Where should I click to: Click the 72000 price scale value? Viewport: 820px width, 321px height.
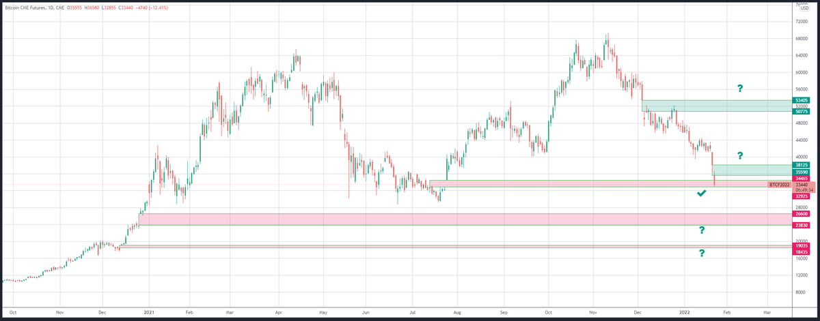tap(801, 22)
